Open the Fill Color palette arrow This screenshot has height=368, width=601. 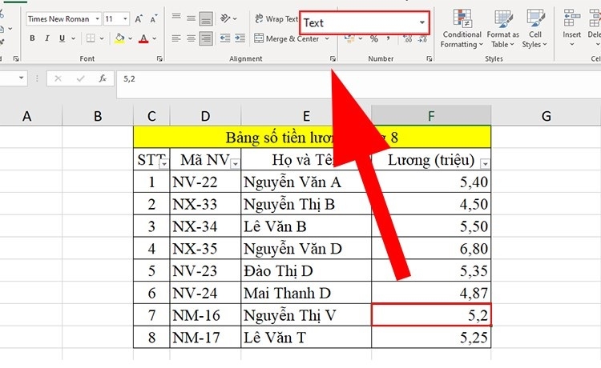131,38
